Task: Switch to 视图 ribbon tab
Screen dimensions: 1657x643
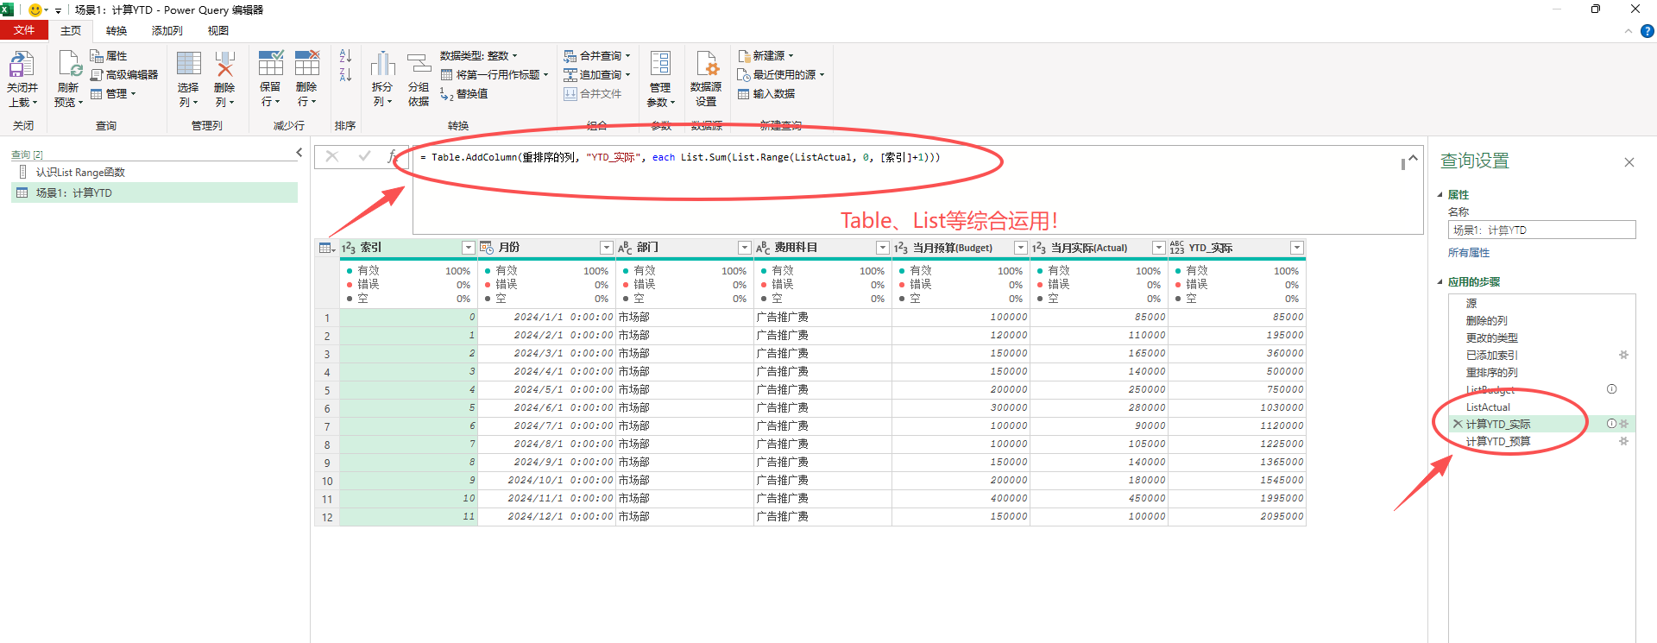Action: [x=218, y=30]
